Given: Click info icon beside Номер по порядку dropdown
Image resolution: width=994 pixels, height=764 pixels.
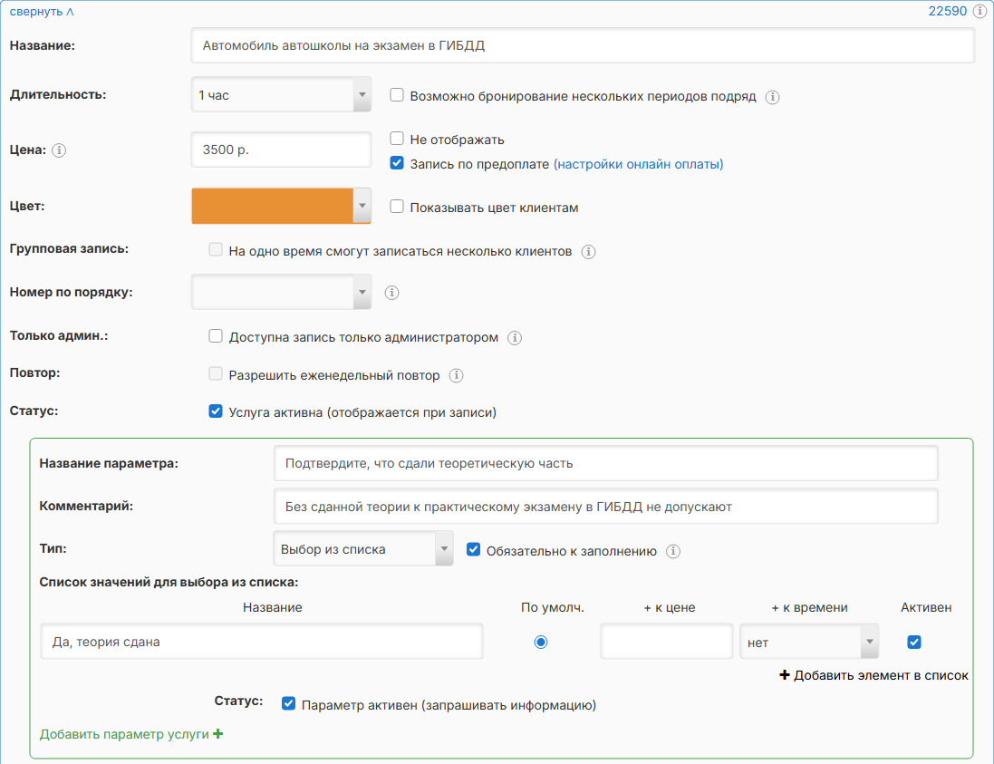Looking at the screenshot, I should (x=391, y=293).
